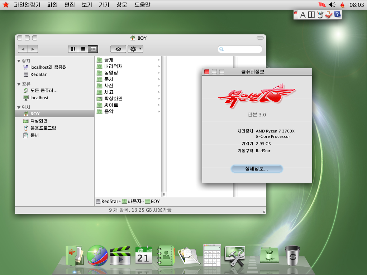Launch the globe web browser in dock

point(97,256)
